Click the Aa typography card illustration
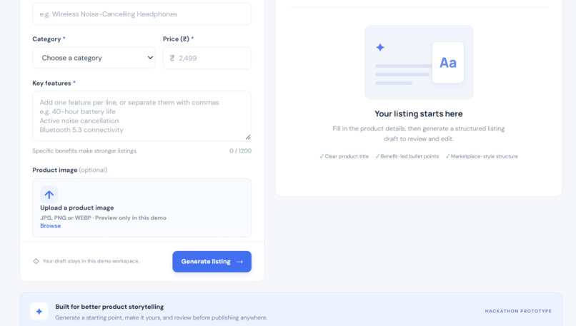 pos(448,62)
